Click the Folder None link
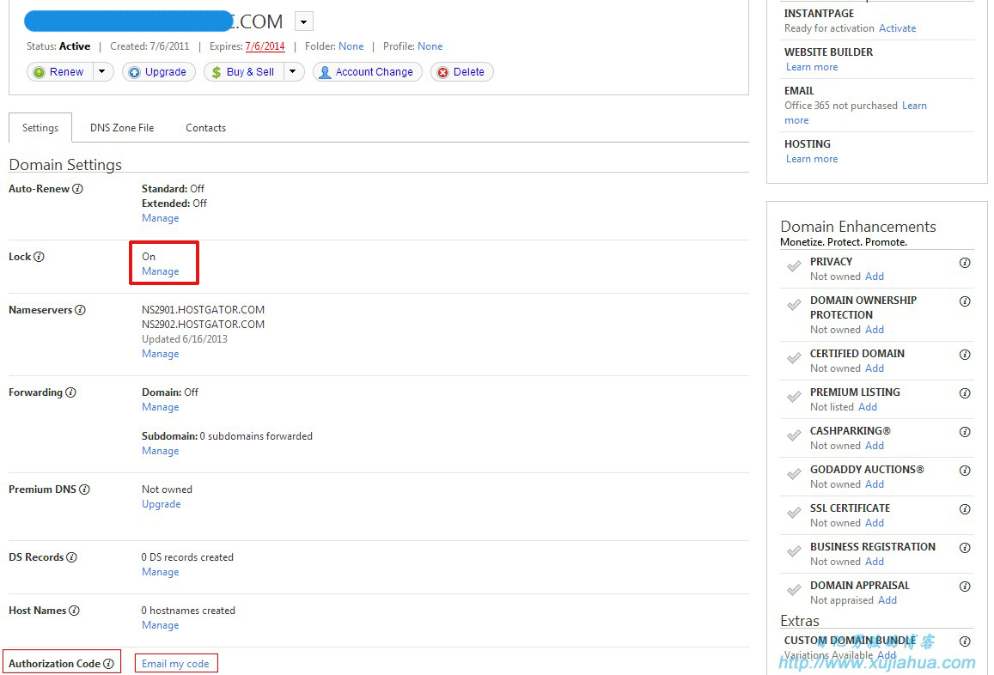The width and height of the screenshot is (994, 675). 351,46
